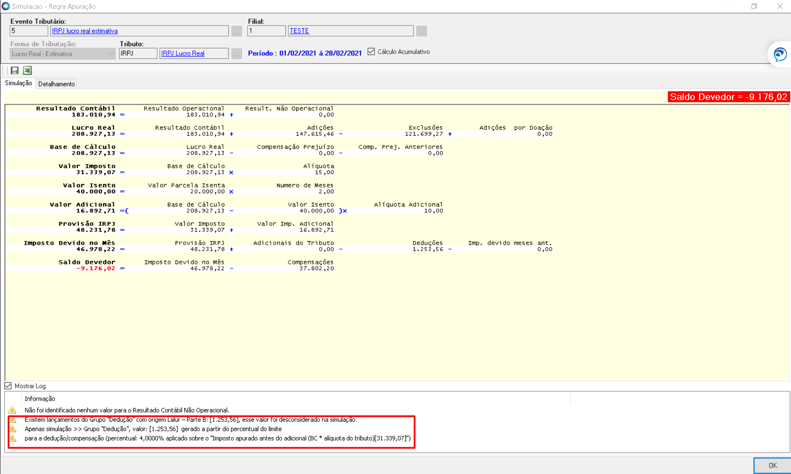
Task: Select the Resultado Contábil value 183.010,94
Action: [93, 115]
